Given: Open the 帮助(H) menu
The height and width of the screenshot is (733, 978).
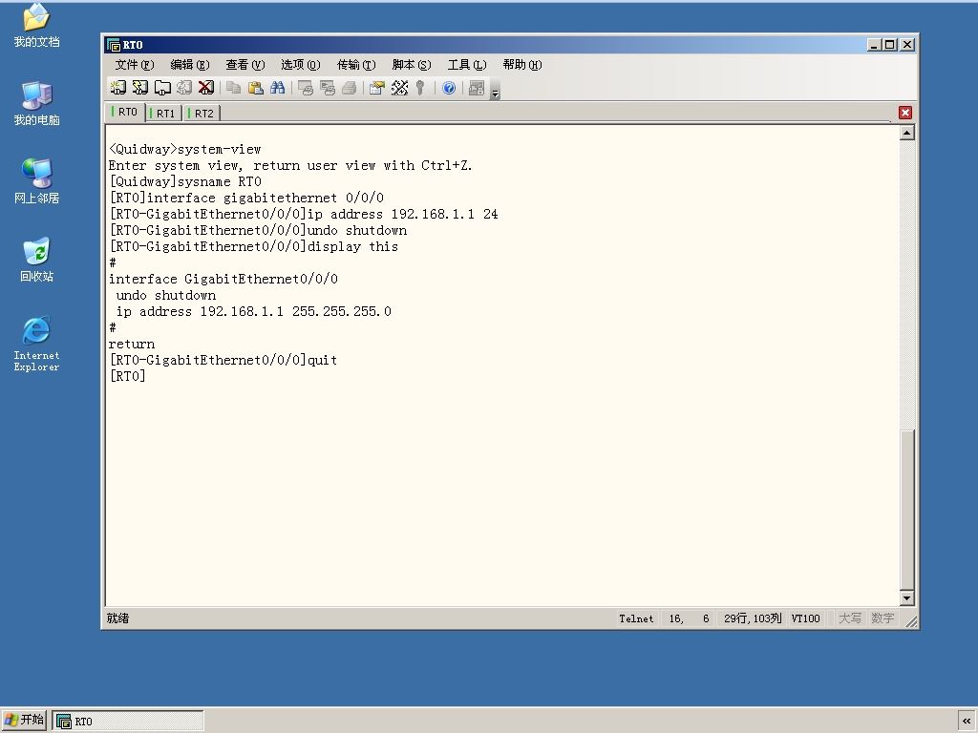Looking at the screenshot, I should coord(522,65).
